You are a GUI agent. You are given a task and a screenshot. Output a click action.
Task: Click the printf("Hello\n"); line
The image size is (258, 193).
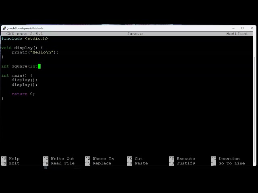click(35, 52)
